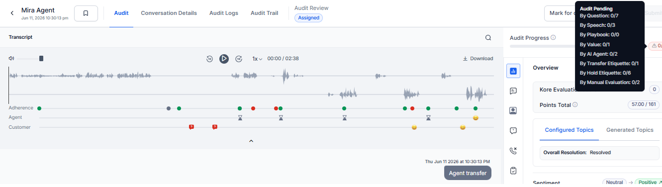Viewport: 662px width, 187px height.
Task: Click the Assigned review status badge
Action: point(308,18)
